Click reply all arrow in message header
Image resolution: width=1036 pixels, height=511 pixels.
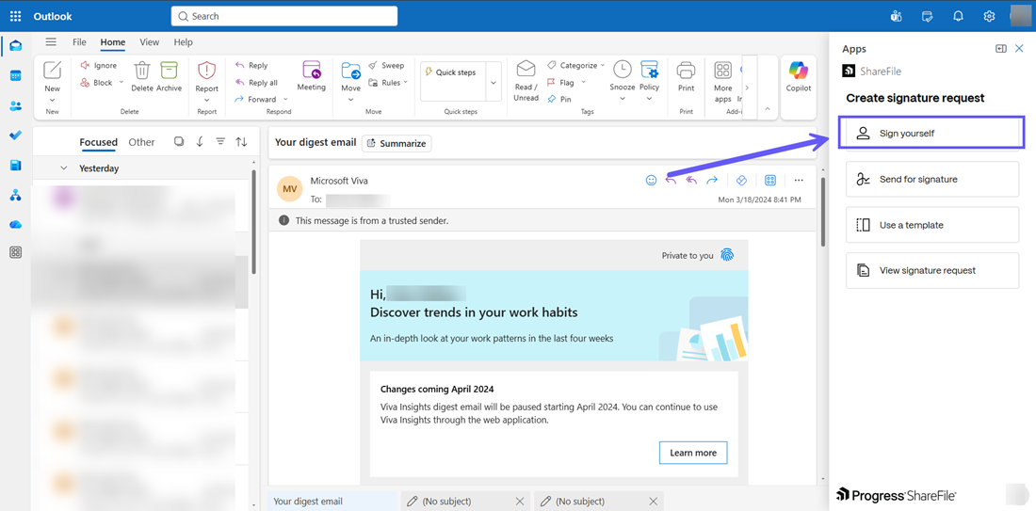point(691,181)
